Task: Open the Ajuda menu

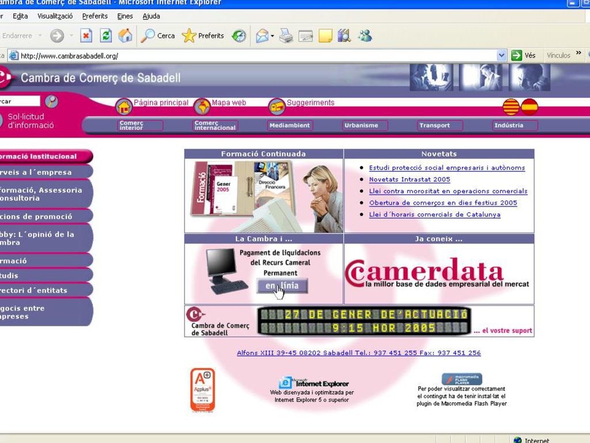Action: click(x=152, y=16)
